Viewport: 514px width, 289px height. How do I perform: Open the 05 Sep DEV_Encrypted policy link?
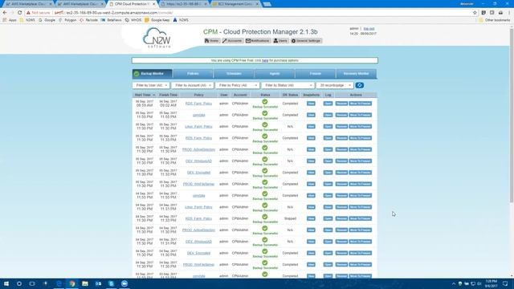pyautogui.click(x=198, y=173)
